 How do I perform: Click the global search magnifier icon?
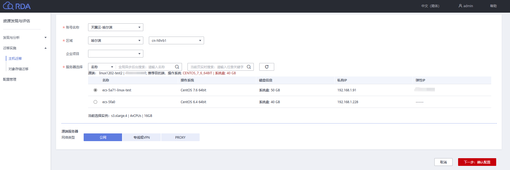pyautogui.click(x=177, y=67)
